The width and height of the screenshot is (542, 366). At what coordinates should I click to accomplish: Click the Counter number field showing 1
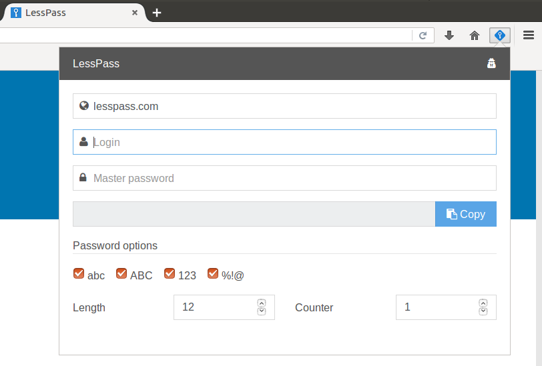click(446, 307)
